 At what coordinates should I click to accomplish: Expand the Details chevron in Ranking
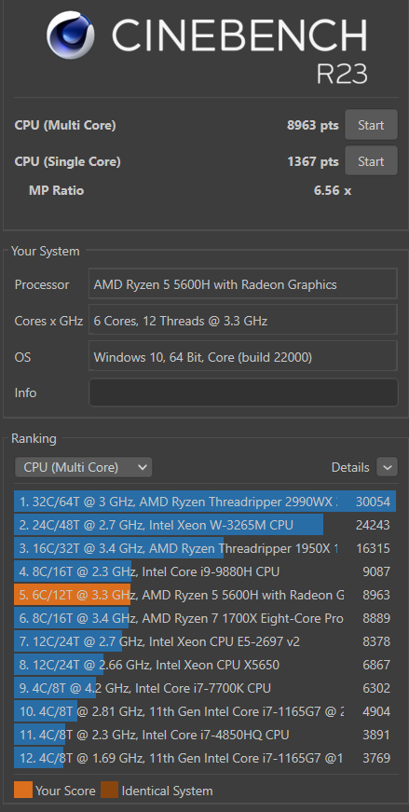[388, 467]
